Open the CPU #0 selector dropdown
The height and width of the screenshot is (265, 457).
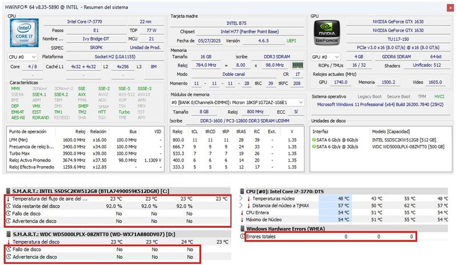pos(22,57)
